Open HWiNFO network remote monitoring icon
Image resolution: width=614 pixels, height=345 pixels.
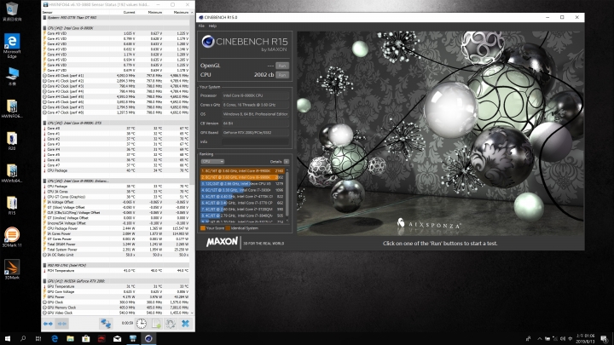pos(106,324)
